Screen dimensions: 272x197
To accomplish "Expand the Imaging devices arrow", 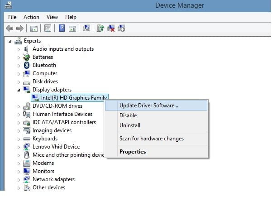I will 19,131.
